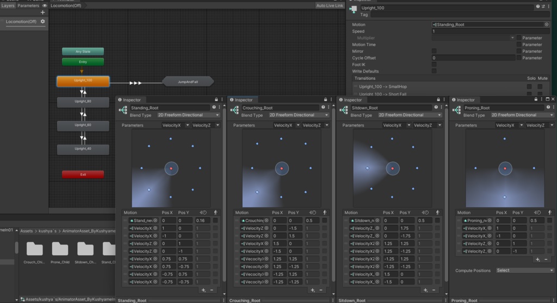557x303 pixels.
Task: Enable Speed Multiplier Parameter checkbox
Action: (519, 37)
